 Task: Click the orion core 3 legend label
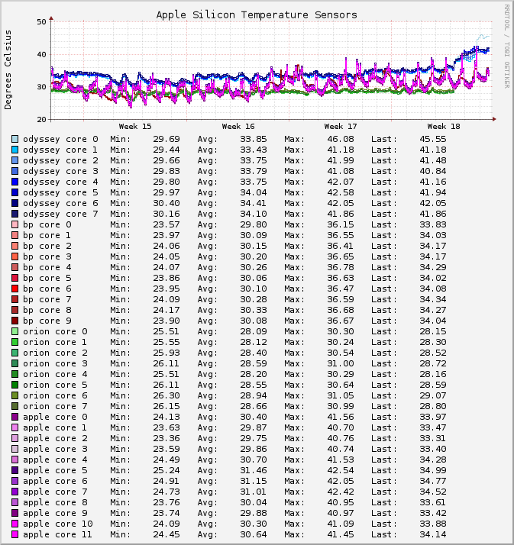click(x=55, y=363)
